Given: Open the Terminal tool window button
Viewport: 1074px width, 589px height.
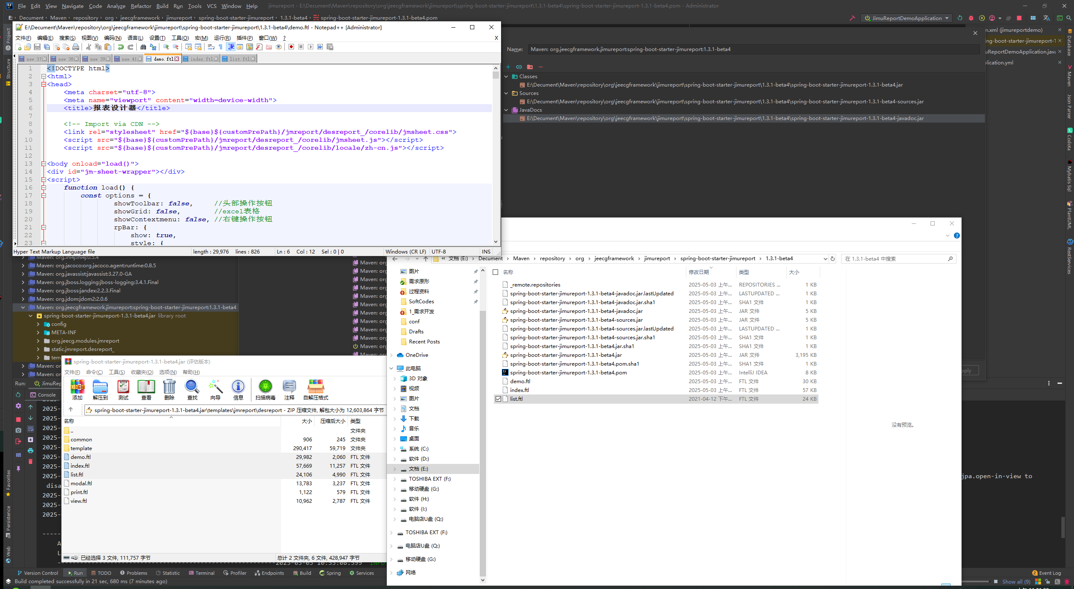Looking at the screenshot, I should [202, 573].
